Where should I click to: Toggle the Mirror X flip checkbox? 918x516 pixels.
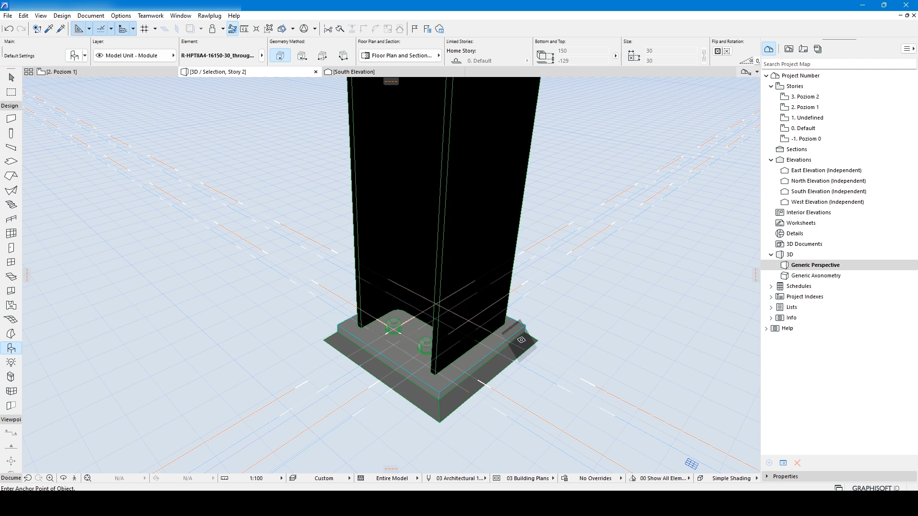[x=718, y=51]
